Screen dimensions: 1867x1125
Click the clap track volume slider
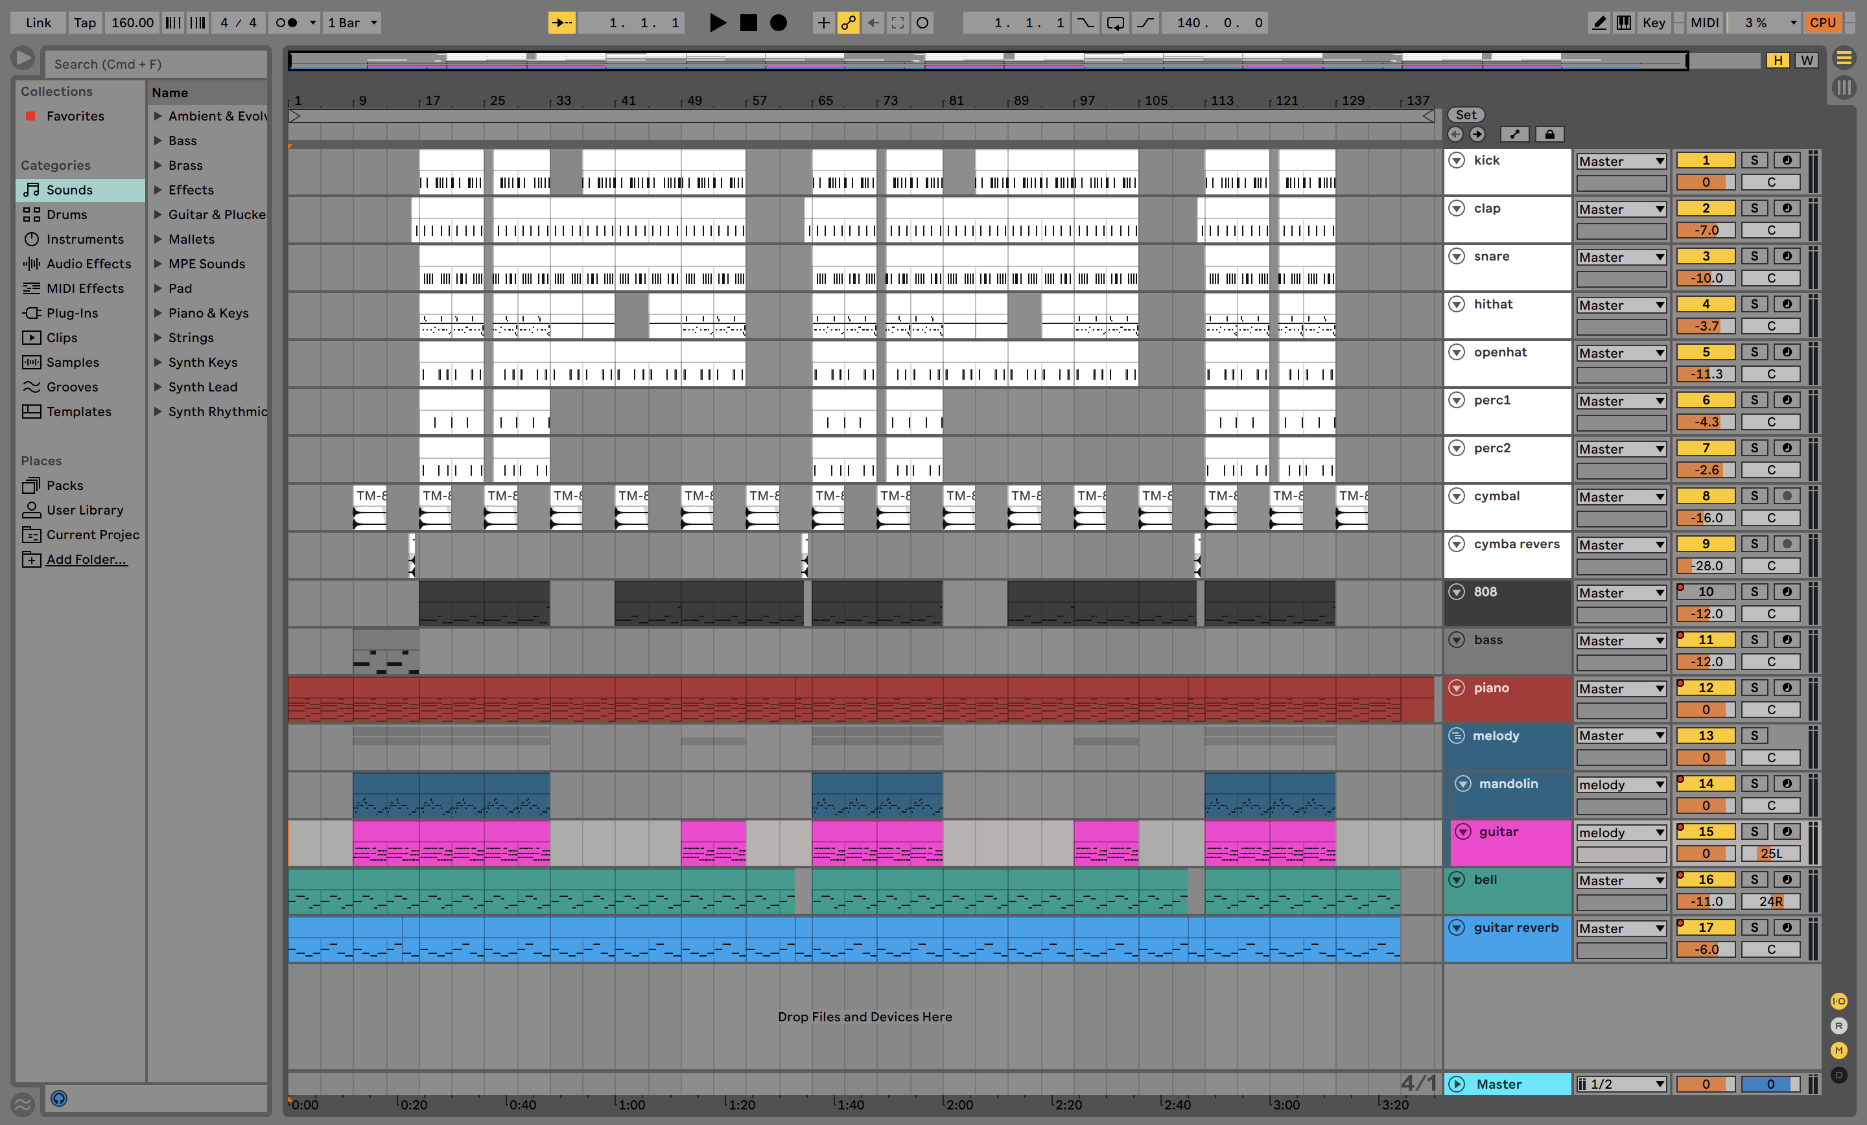[1705, 230]
